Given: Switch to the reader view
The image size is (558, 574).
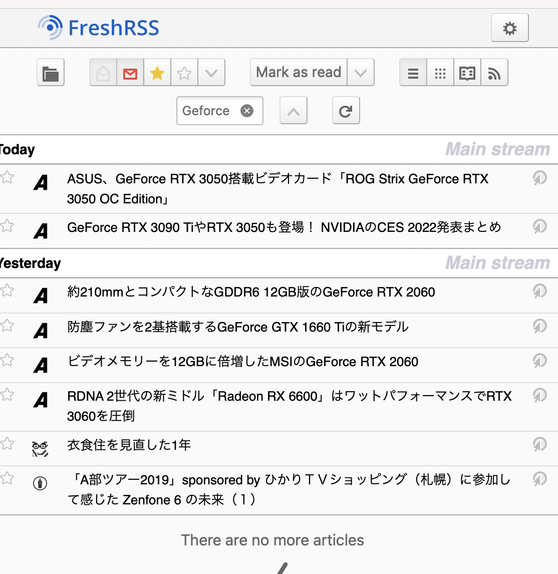Looking at the screenshot, I should click(x=467, y=73).
